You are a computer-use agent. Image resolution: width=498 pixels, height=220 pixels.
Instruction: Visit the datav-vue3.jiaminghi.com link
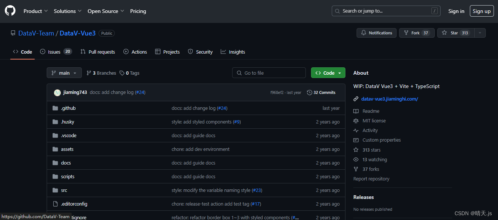[390, 99]
